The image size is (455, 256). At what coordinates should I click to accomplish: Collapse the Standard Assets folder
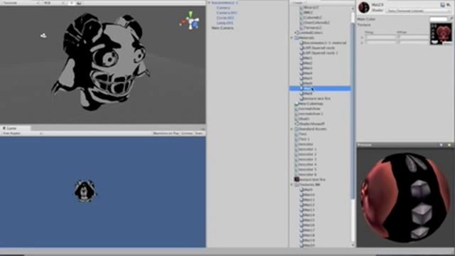[x=292, y=129]
